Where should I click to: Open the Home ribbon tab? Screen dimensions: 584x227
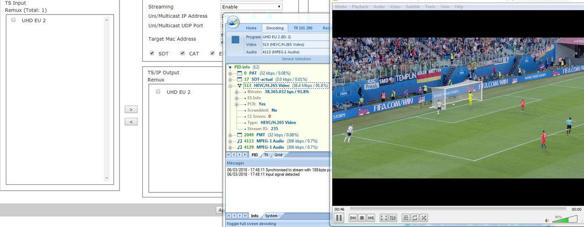tap(251, 28)
